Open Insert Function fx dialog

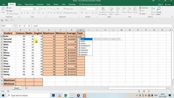click(29, 26)
